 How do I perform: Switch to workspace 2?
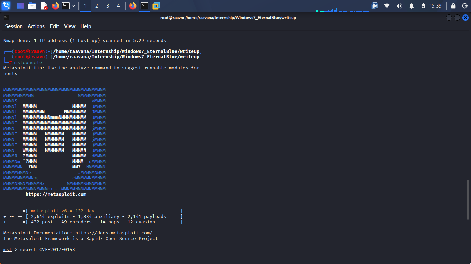click(x=96, y=6)
